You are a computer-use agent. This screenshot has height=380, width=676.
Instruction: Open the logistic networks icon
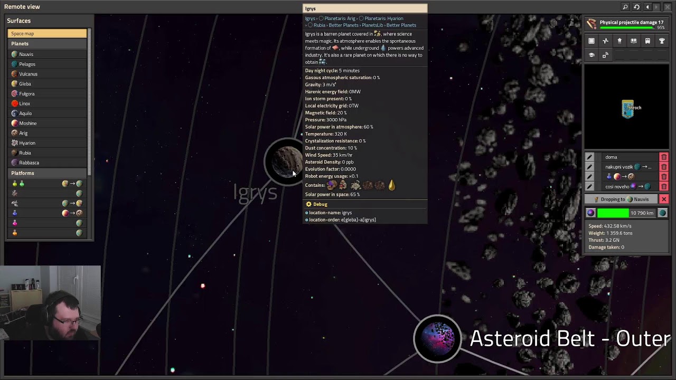(x=619, y=41)
